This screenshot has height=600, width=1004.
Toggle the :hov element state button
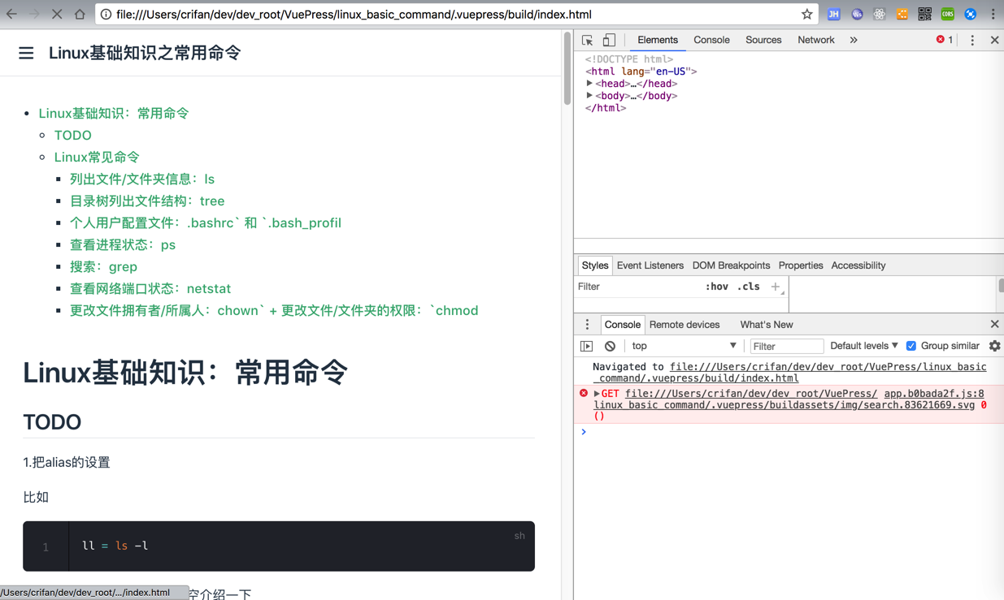(716, 287)
